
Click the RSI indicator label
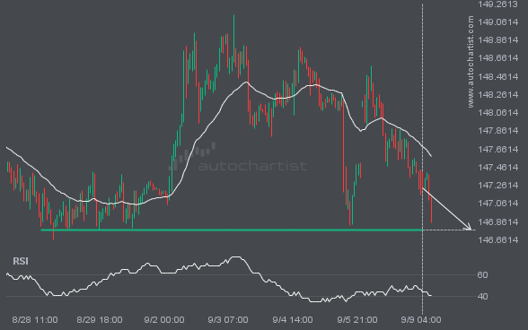(x=21, y=261)
